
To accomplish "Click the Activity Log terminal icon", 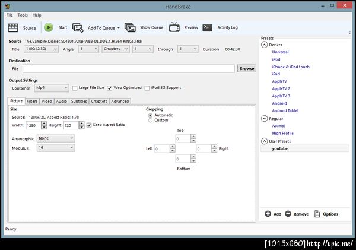I will tap(207, 27).
